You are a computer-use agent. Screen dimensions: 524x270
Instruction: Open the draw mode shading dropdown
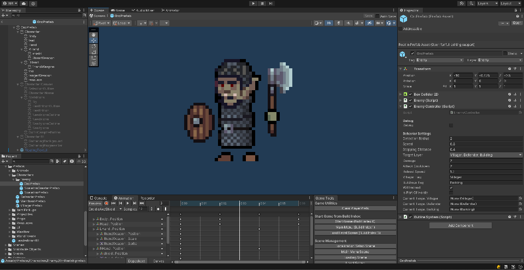tap(318, 23)
